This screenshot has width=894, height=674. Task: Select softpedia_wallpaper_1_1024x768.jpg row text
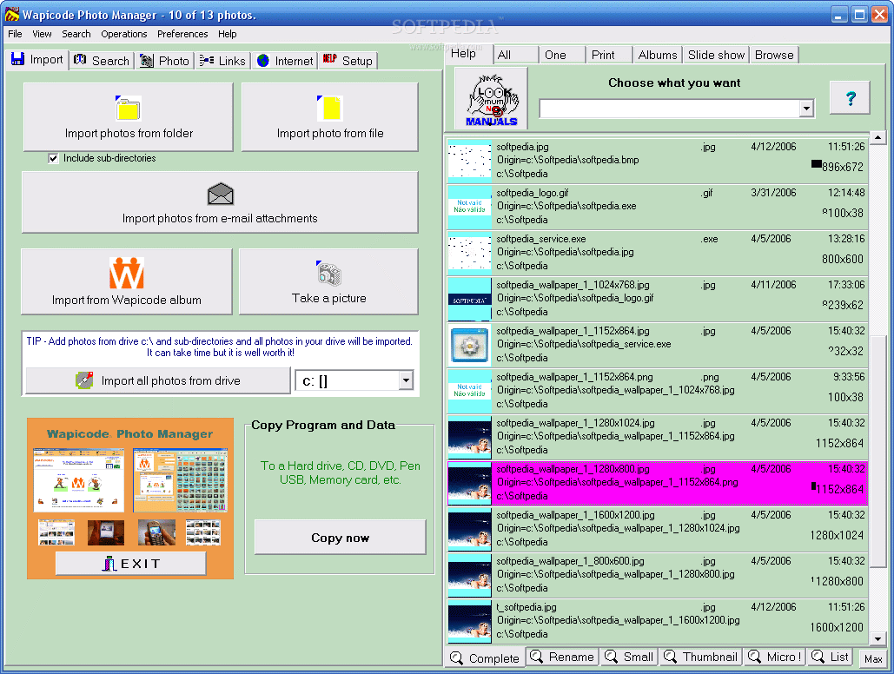[573, 285]
